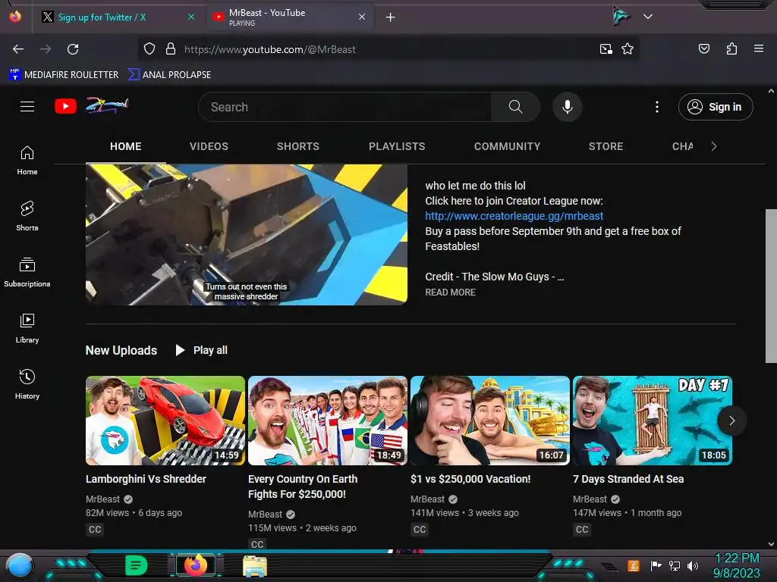The image size is (777, 582).
Task: Show next New Uploads videos arrow
Action: 732,421
